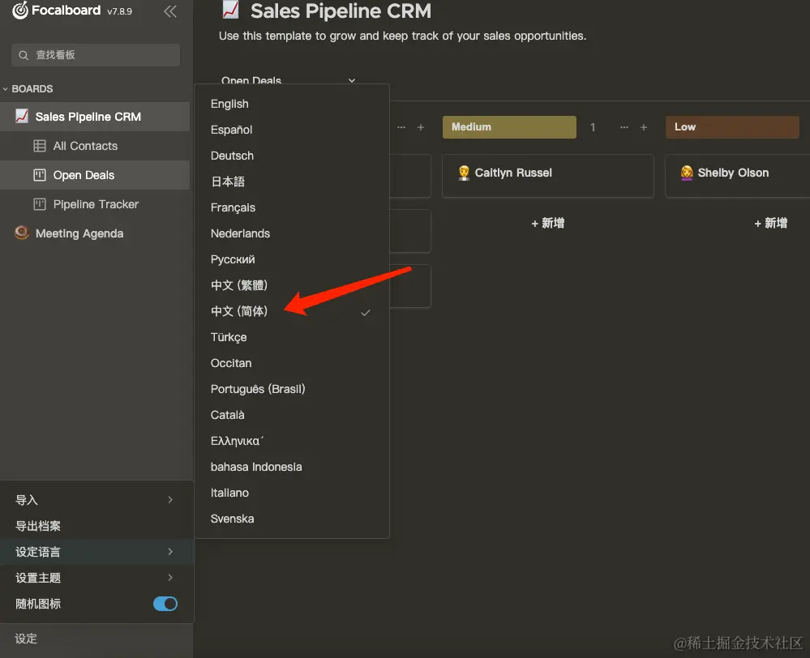The width and height of the screenshot is (810, 658).
Task: Click the search magnifier icon
Action: pos(24,55)
